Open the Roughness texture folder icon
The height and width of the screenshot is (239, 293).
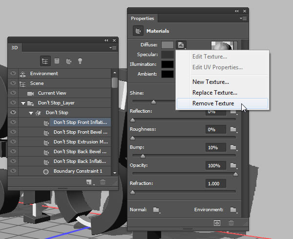233,129
